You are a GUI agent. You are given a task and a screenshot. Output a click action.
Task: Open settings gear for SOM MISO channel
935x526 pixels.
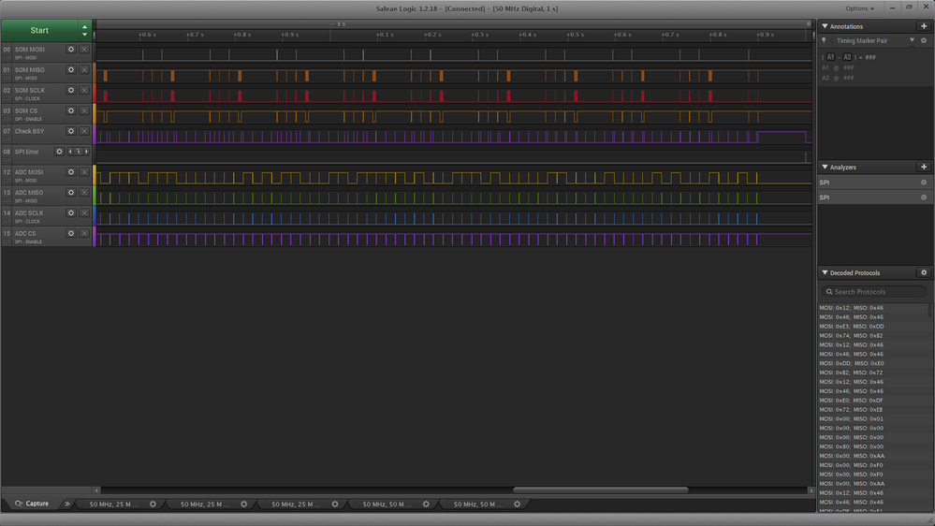[71, 70]
